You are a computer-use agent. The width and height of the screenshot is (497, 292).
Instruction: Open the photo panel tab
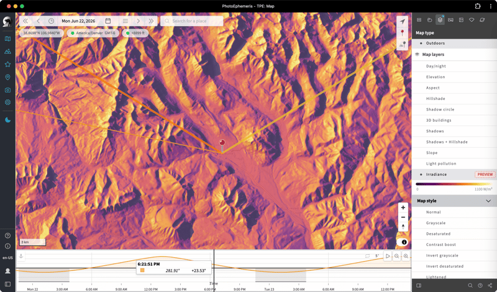[x=461, y=20]
